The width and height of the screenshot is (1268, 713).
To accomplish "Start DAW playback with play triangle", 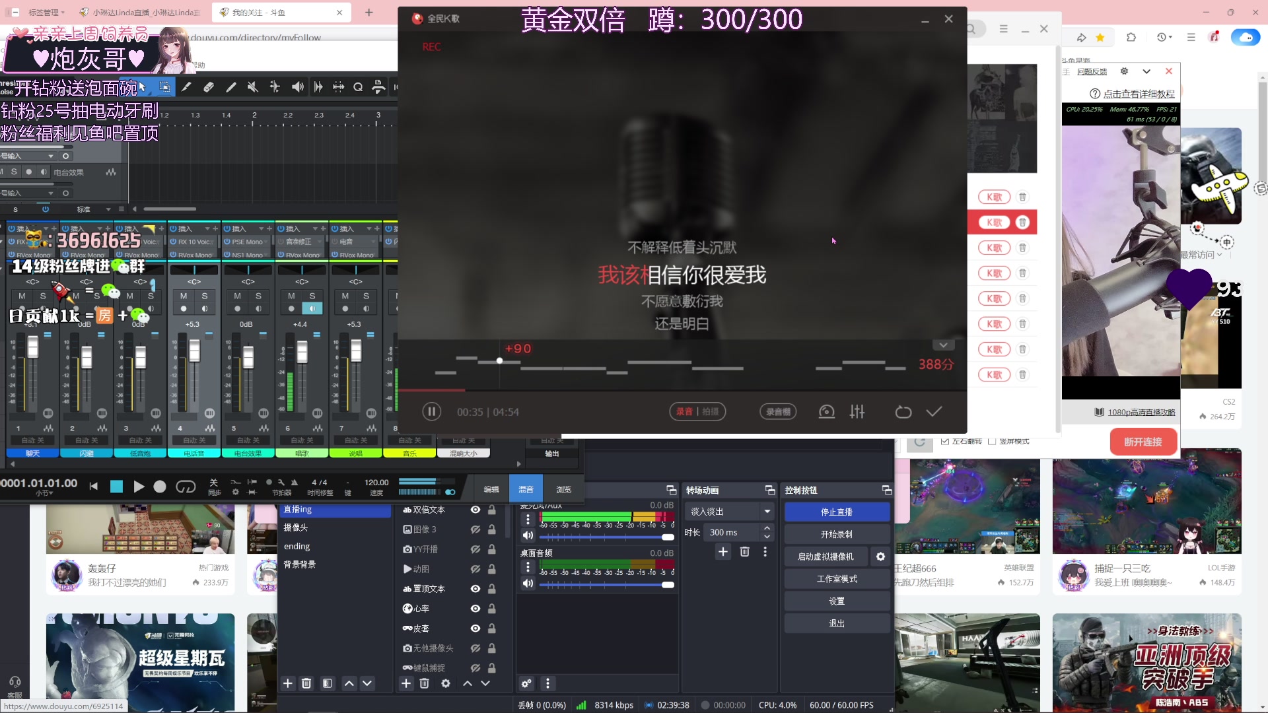I will pyautogui.click(x=139, y=487).
